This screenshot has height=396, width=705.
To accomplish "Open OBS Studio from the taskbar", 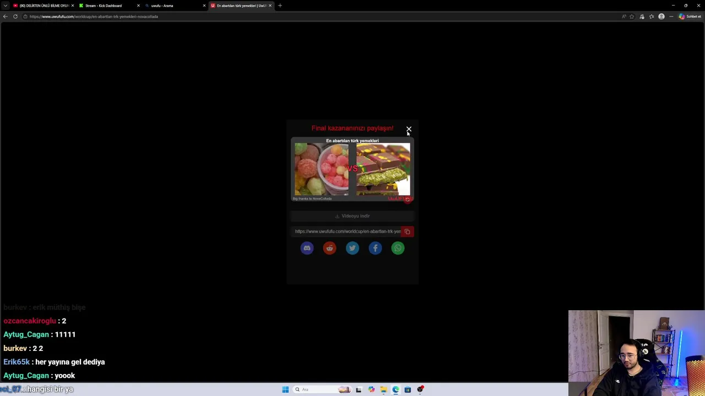I will click(x=420, y=389).
